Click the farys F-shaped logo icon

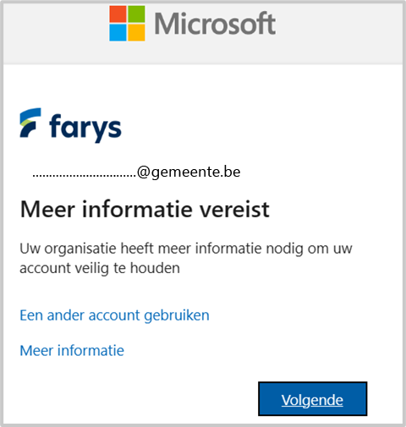(x=30, y=123)
